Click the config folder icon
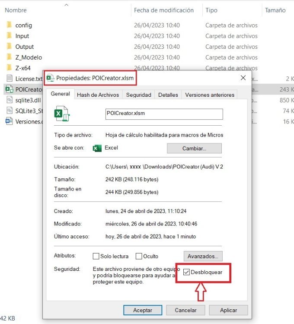The width and height of the screenshot is (294, 324). [9, 25]
